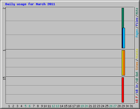Click the yellow Visits bar for day 29
The image size is (140, 109).
(x=122, y=63)
